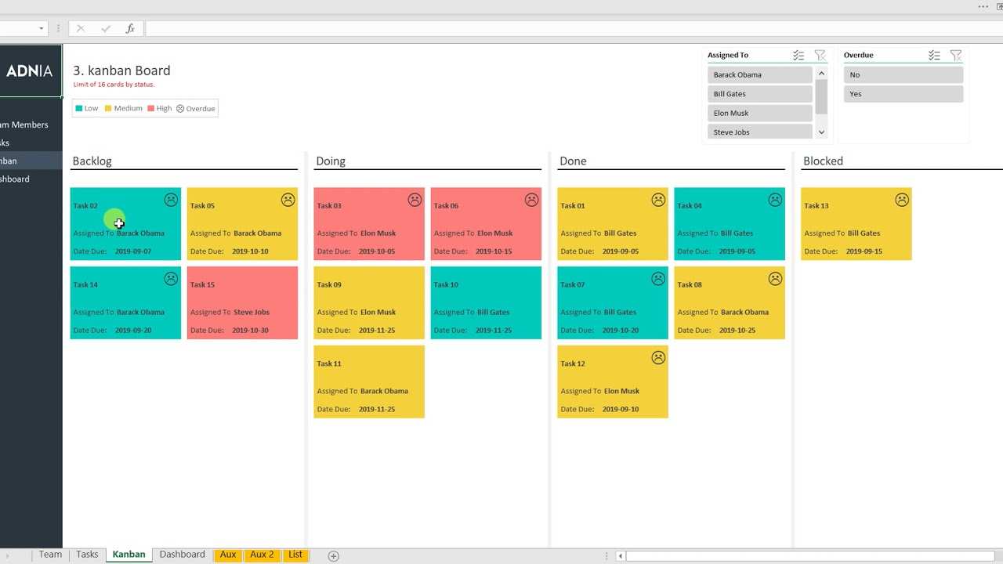The height and width of the screenshot is (564, 1003).
Task: Clear the Overdue slicer filter
Action: (955, 55)
